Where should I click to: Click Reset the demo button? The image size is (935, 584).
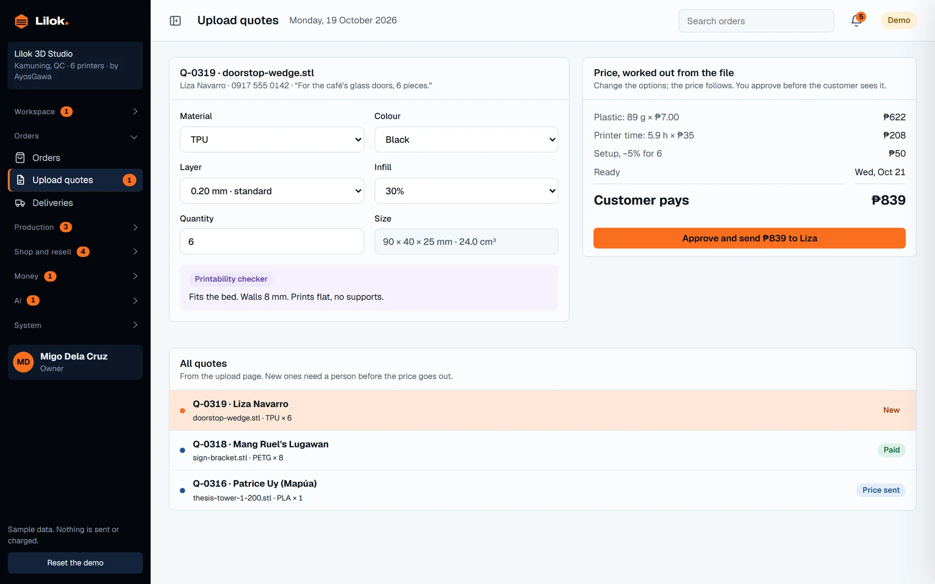pos(75,563)
